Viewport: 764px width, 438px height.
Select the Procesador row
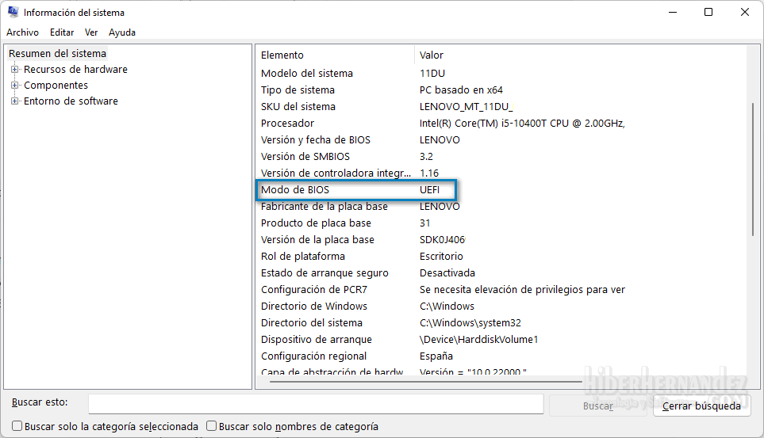click(x=501, y=123)
